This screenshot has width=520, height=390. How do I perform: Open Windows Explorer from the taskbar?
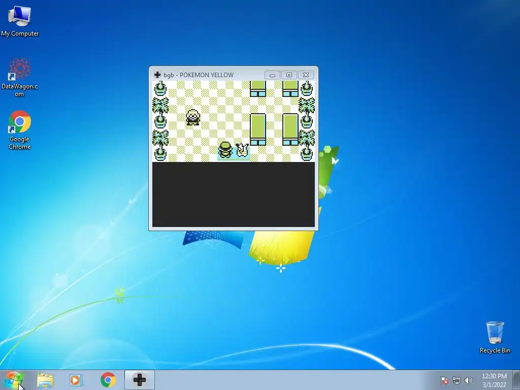point(45,380)
